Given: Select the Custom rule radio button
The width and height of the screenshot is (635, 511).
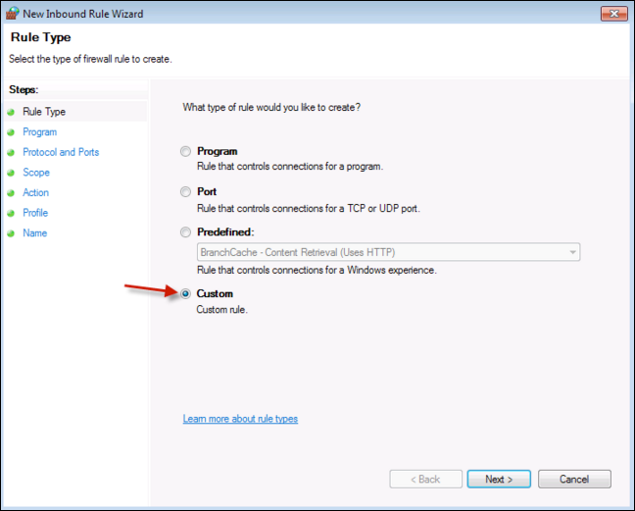Looking at the screenshot, I should 186,293.
